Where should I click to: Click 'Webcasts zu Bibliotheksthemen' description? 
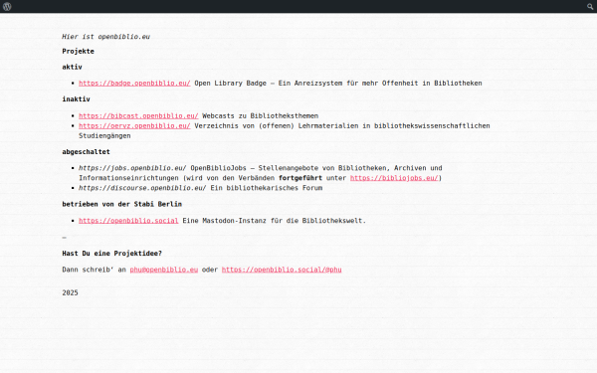260,115
